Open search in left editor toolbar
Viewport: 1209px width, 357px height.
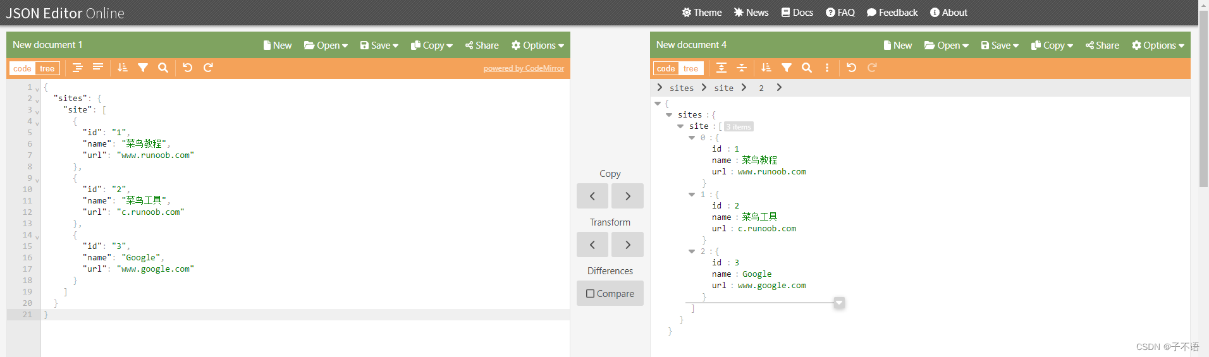(163, 68)
